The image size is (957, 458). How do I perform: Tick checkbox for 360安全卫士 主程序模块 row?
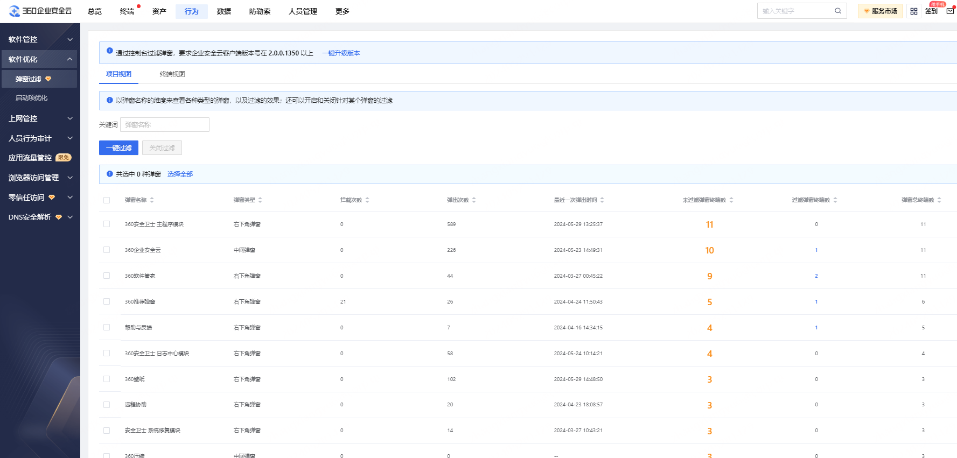[x=107, y=224]
